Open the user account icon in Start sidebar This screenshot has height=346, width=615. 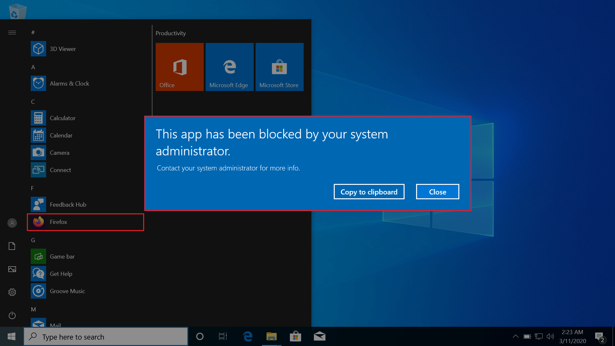[x=12, y=223]
